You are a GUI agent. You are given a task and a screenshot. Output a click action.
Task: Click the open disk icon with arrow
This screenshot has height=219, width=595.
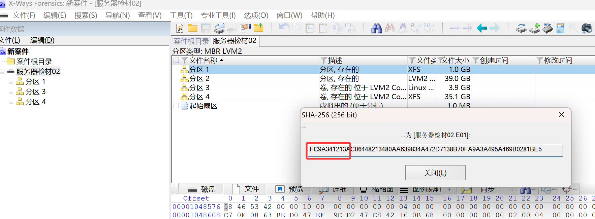pyautogui.click(x=219, y=28)
